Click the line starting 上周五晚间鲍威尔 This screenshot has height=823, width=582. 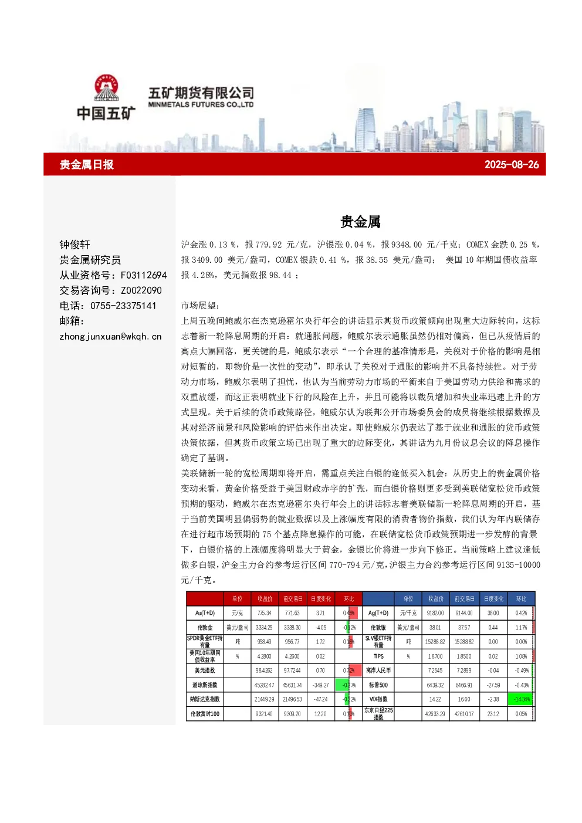coord(360,321)
